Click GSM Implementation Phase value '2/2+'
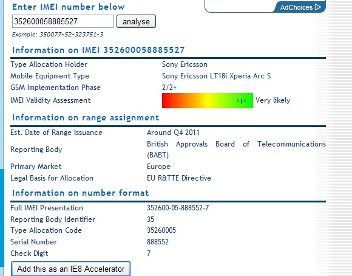This screenshot has height=276, width=352. coord(169,88)
